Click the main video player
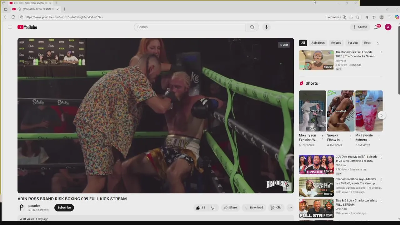This screenshot has height=225, width=400. (x=156, y=116)
